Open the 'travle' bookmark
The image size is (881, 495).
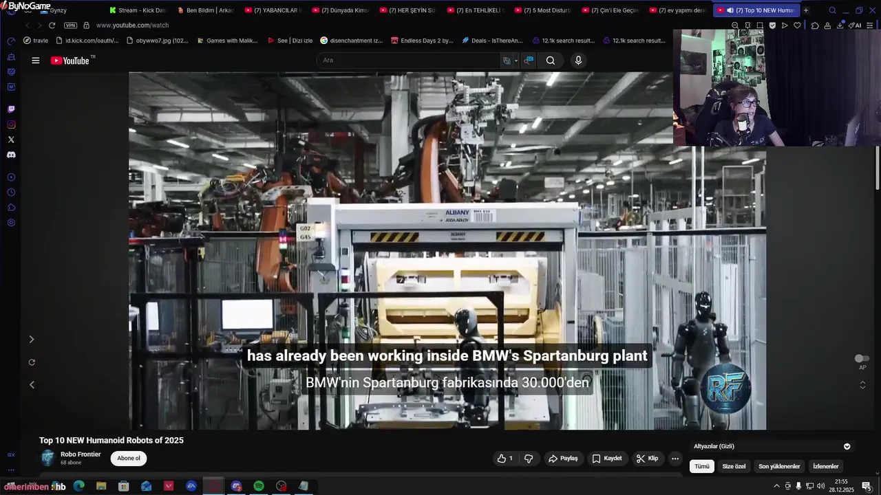(36, 41)
